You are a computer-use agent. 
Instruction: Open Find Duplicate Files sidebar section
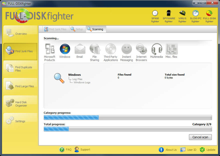click(20, 69)
